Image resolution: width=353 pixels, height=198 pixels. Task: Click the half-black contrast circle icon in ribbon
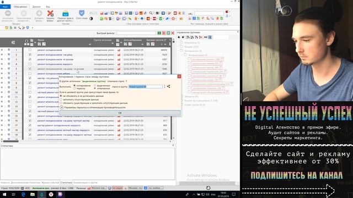click(x=91, y=19)
